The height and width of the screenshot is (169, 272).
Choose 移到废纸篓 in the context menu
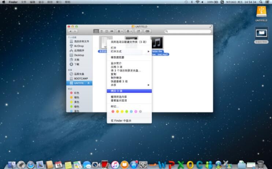[118, 57]
